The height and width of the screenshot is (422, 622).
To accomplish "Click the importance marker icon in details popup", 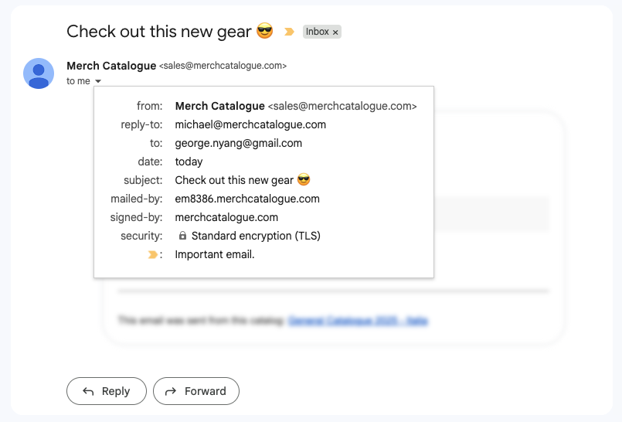I will click(x=152, y=254).
